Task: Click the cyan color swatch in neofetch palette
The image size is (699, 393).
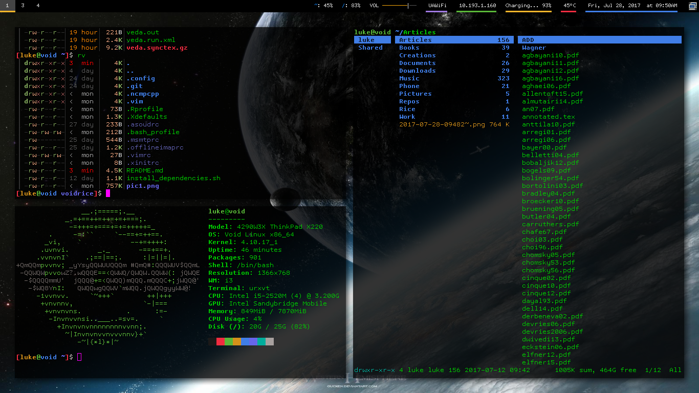Action: (261, 341)
